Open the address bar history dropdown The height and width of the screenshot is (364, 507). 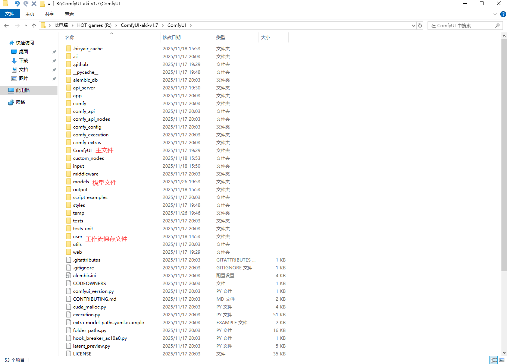tap(413, 25)
